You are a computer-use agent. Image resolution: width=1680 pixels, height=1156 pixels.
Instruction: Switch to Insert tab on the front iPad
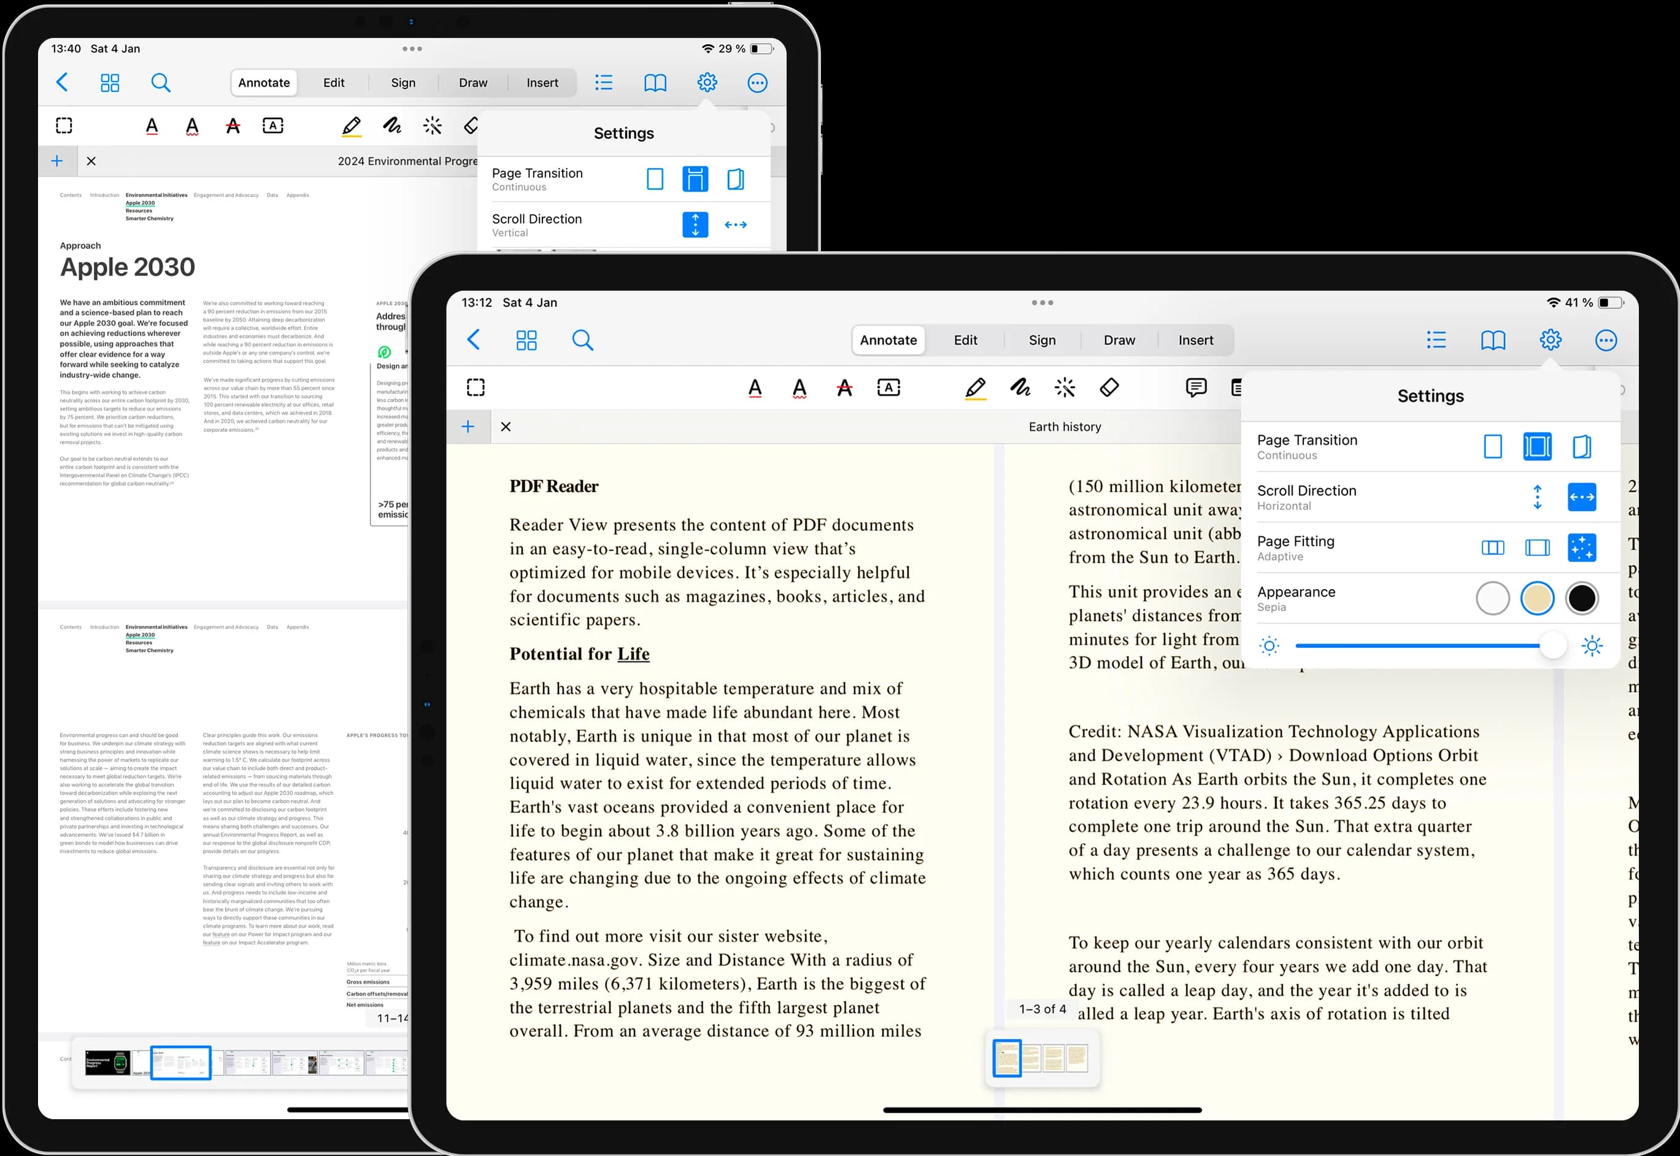tap(1195, 341)
